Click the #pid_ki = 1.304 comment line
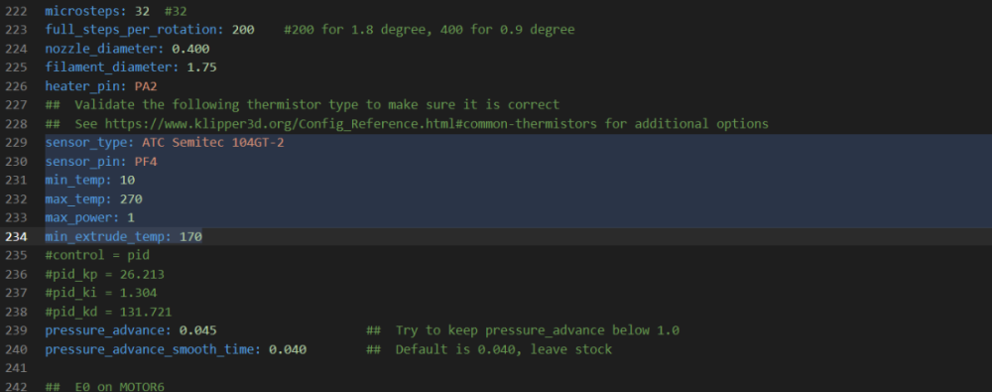Image resolution: width=992 pixels, height=392 pixels. 101,293
